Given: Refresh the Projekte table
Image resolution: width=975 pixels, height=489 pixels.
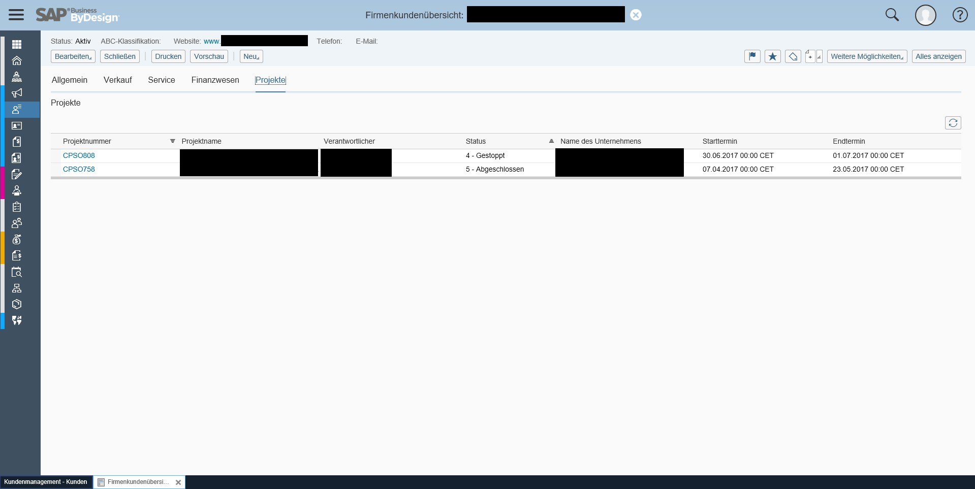Looking at the screenshot, I should click(953, 123).
